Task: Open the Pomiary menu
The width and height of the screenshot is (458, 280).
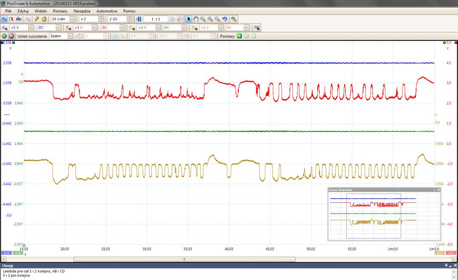Action: (x=60, y=10)
